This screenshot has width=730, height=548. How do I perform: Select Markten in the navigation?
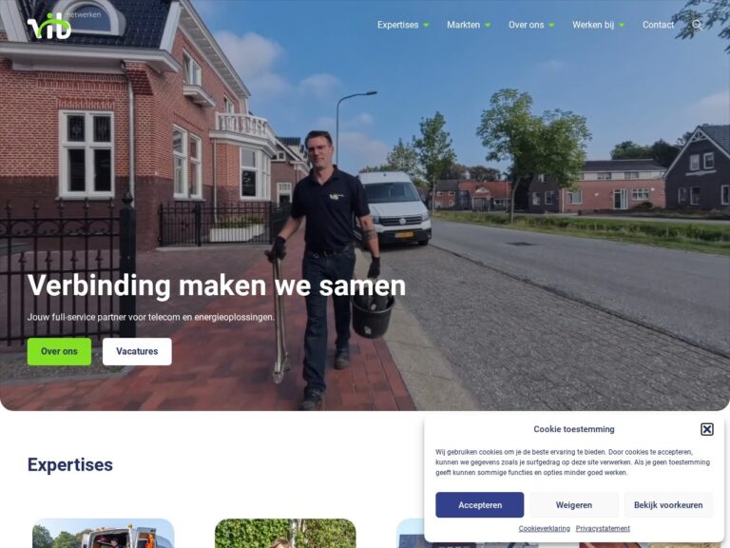click(x=463, y=25)
